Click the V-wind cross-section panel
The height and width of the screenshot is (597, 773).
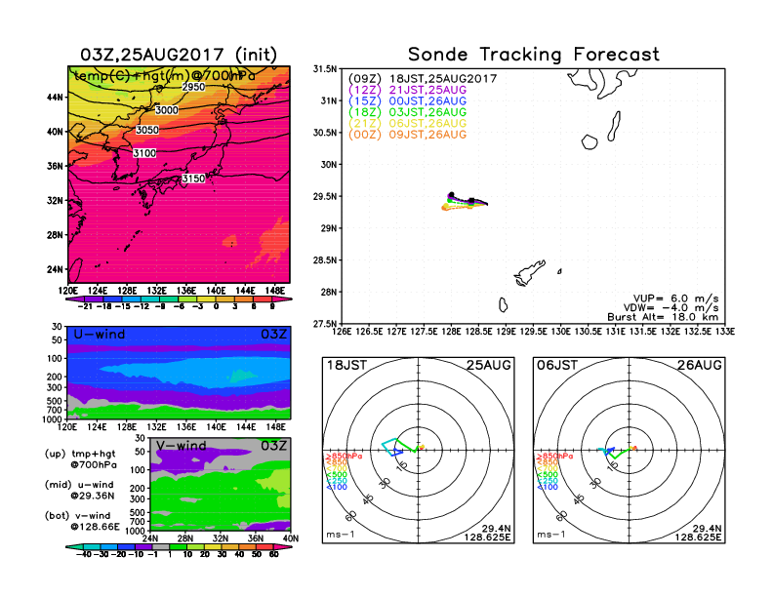[x=221, y=484]
